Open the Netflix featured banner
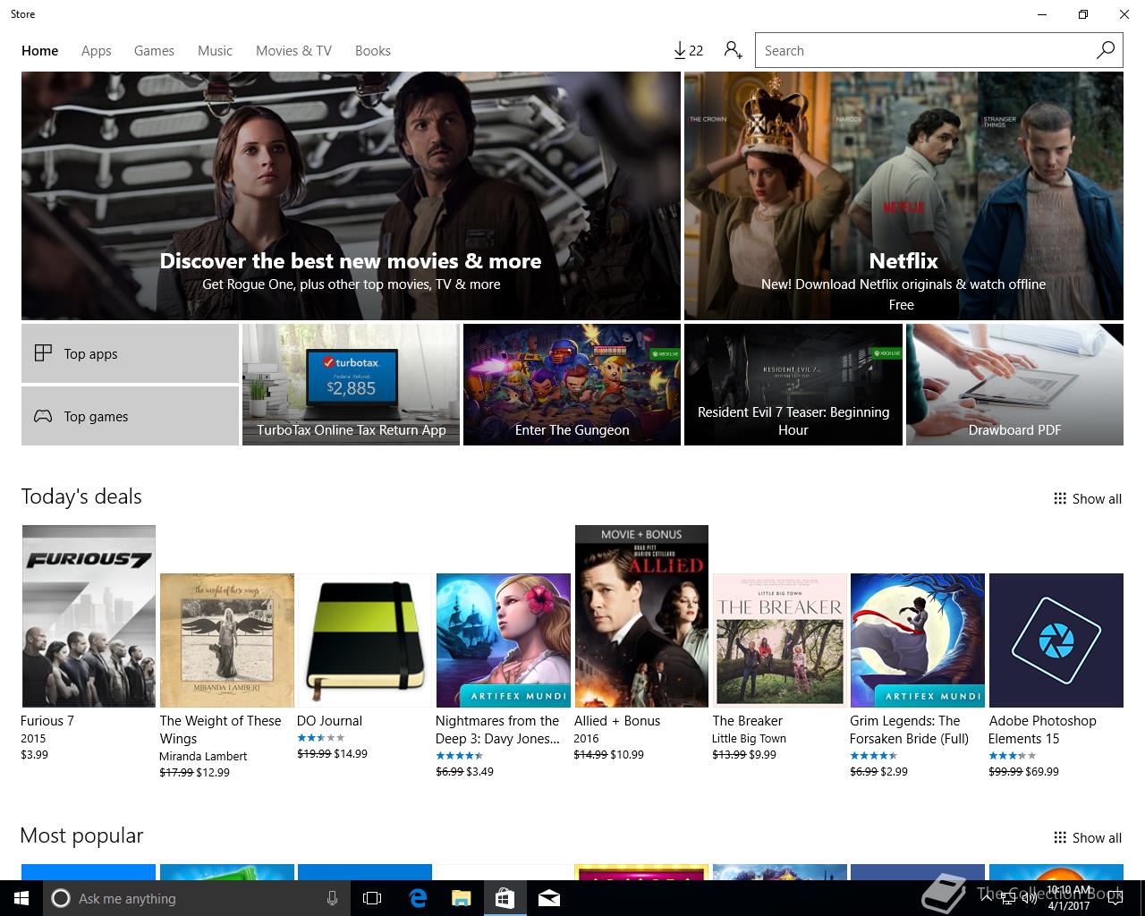The height and width of the screenshot is (916, 1145). (x=903, y=196)
